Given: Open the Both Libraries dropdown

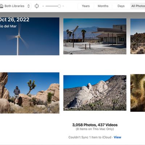Looking at the screenshot, I should [x=15, y=6].
